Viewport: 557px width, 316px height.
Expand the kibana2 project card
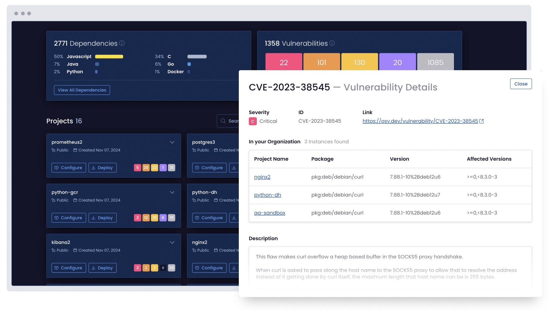(x=172, y=242)
